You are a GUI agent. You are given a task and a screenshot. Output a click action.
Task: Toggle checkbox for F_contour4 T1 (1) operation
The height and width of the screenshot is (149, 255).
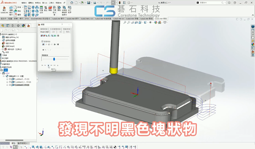coord(10,79)
